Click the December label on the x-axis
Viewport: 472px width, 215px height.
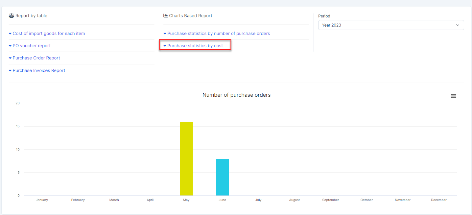(438, 200)
